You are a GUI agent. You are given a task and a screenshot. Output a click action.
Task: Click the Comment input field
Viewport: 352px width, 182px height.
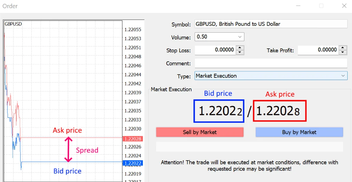(x=270, y=63)
